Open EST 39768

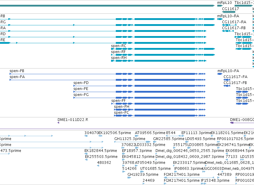point(128,163)
